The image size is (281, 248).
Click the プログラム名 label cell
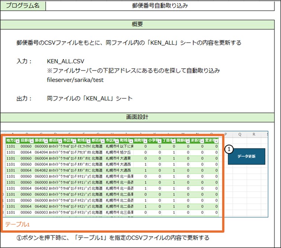point(23,6)
